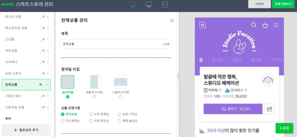
Task: Close the 전체상품 관리 panel
Action: pos(172,20)
